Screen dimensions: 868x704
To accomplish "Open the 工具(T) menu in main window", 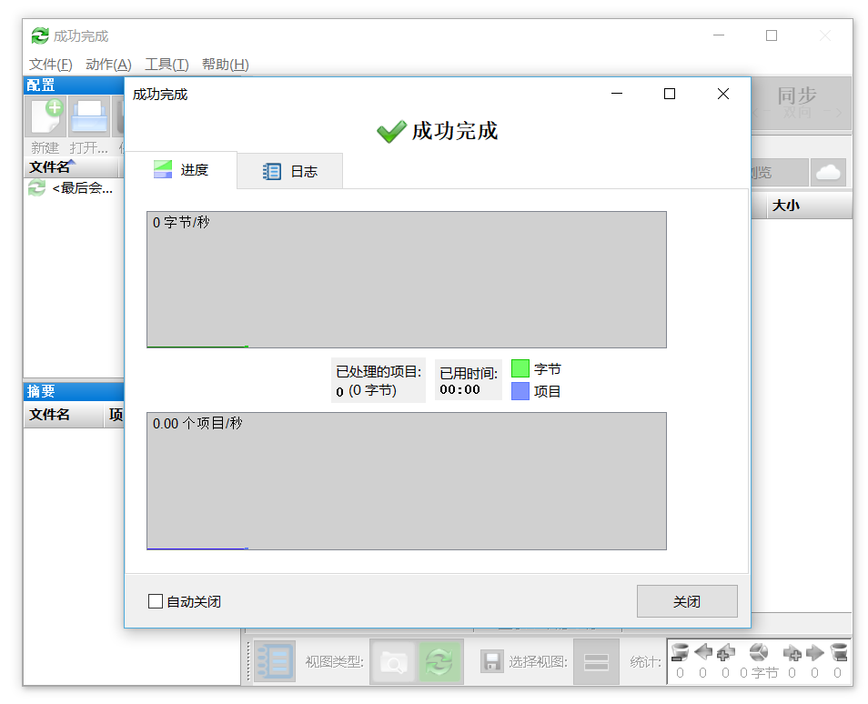I will pos(167,65).
